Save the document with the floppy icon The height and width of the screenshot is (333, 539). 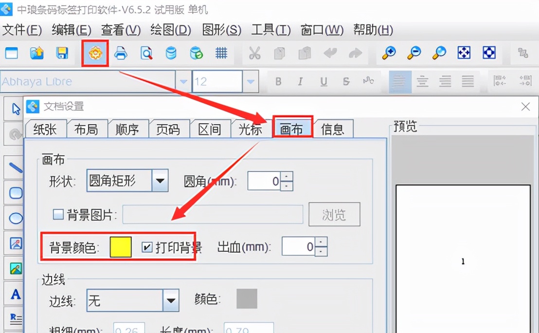tap(62, 53)
